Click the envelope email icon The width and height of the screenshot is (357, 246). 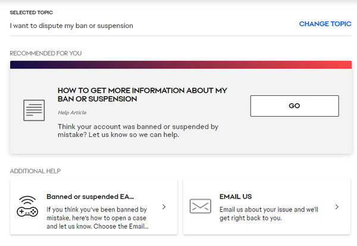200,206
